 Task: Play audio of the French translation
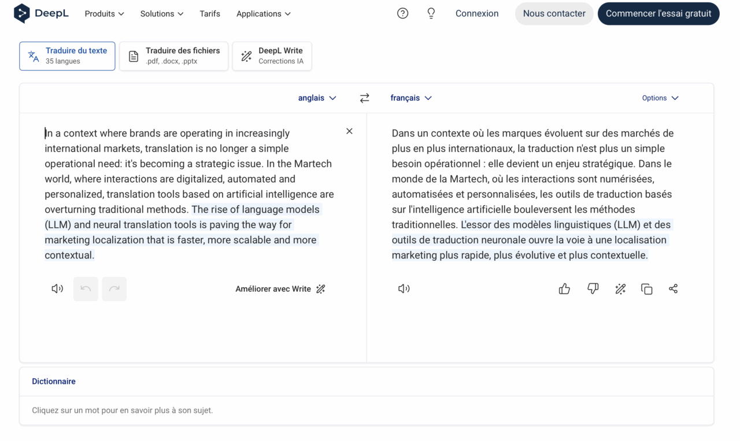coord(404,288)
